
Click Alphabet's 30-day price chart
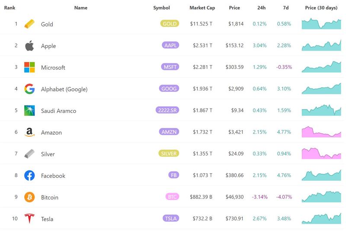(x=321, y=89)
